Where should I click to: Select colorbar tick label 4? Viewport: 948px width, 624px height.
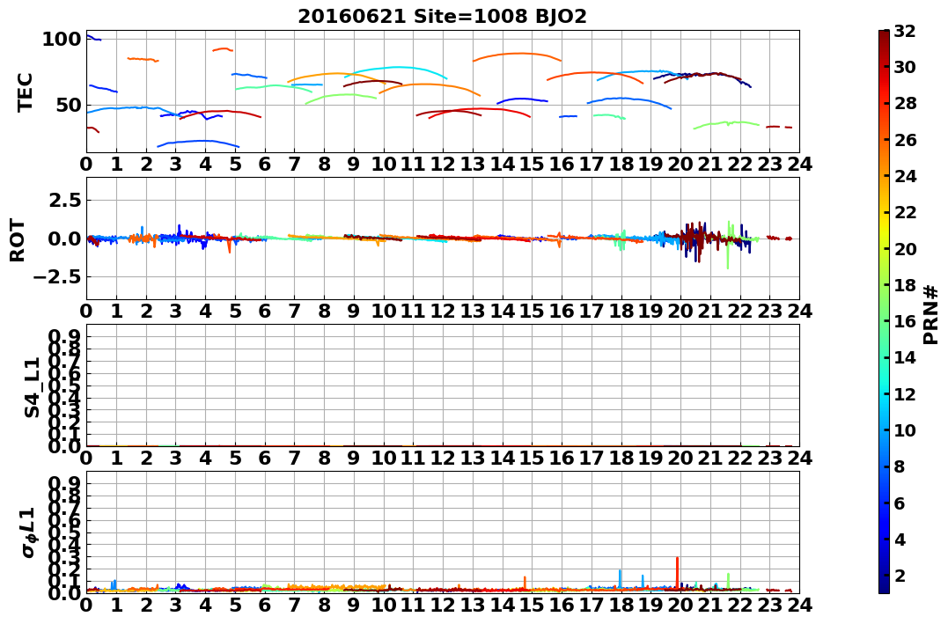900,539
